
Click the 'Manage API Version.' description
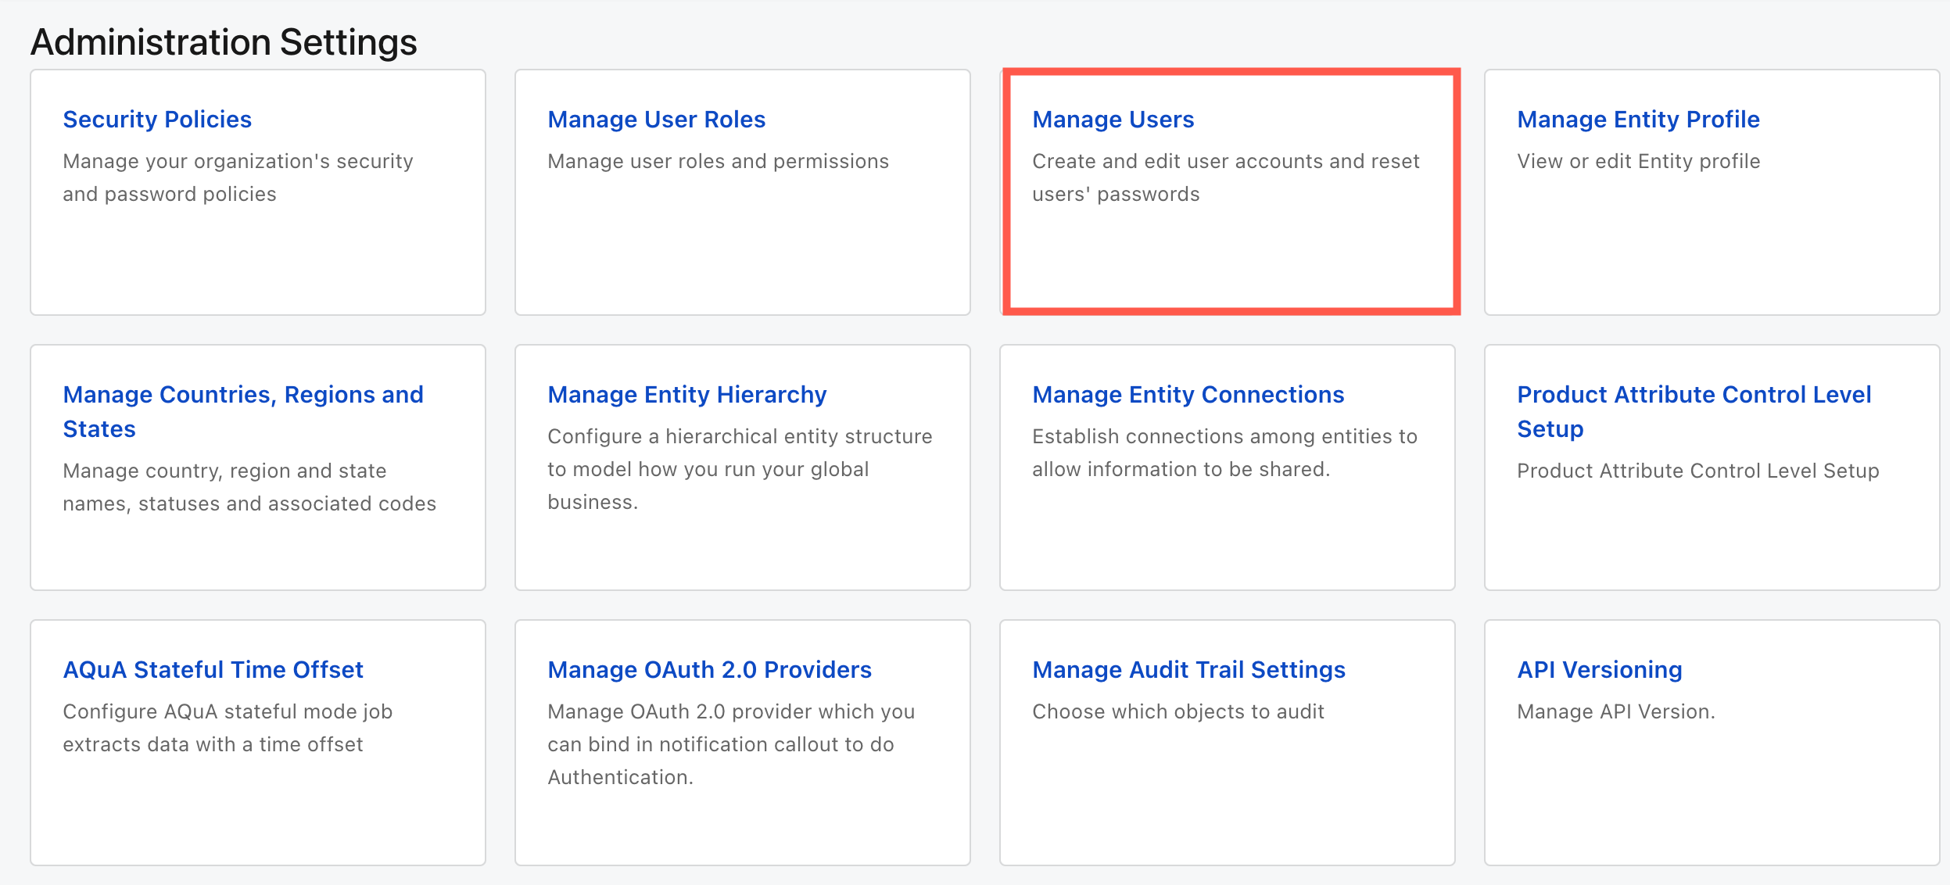1615,712
